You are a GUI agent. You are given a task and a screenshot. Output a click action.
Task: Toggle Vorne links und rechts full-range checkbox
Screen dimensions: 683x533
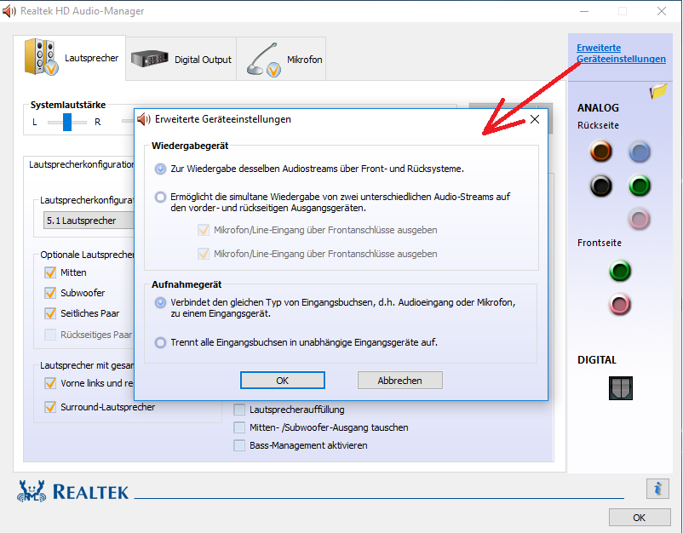[50, 383]
